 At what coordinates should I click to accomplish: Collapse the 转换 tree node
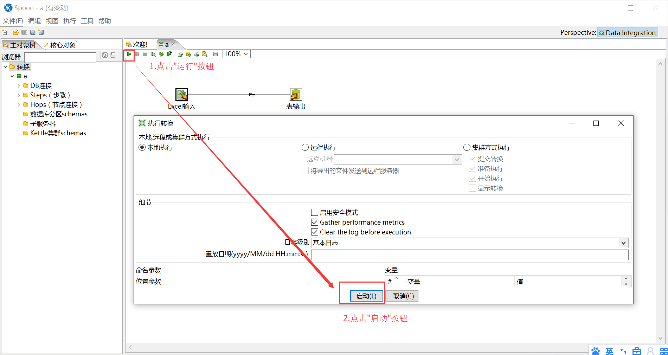coord(6,67)
